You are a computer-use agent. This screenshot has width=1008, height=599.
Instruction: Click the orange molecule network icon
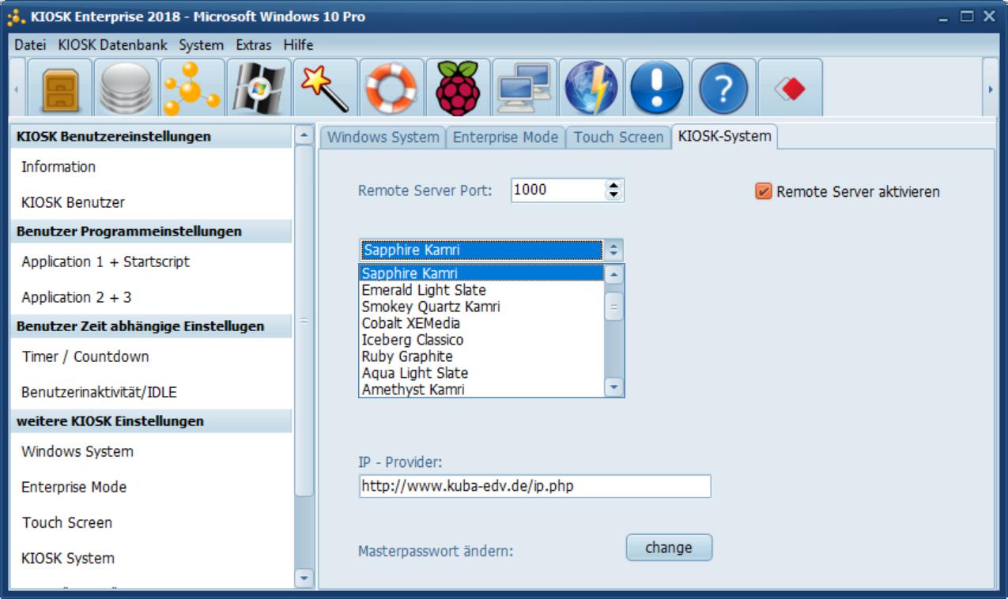coord(193,89)
